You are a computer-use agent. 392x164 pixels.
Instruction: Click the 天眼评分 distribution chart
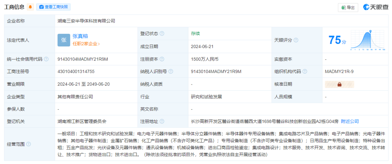tap(367, 40)
